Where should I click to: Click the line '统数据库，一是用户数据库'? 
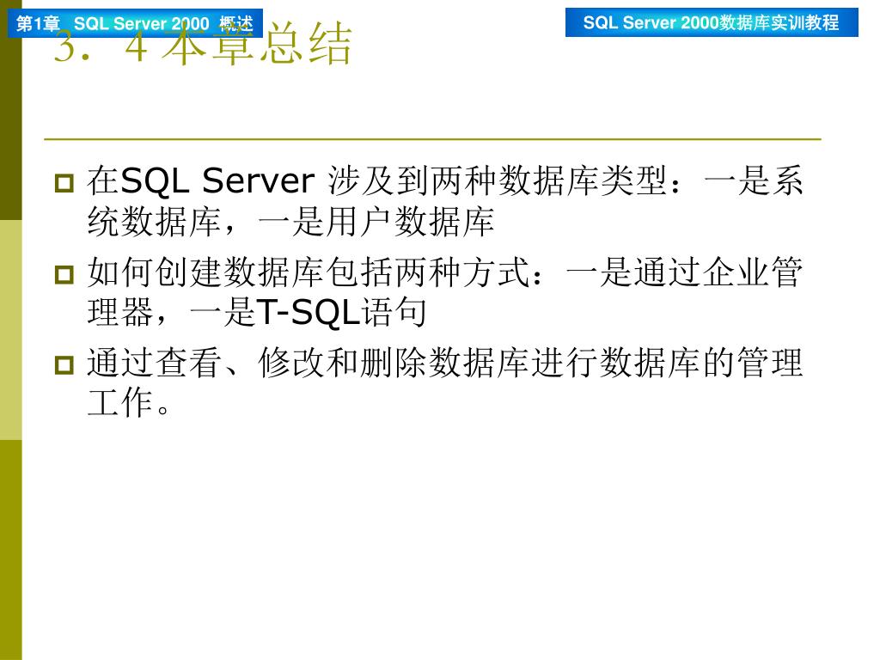point(290,221)
